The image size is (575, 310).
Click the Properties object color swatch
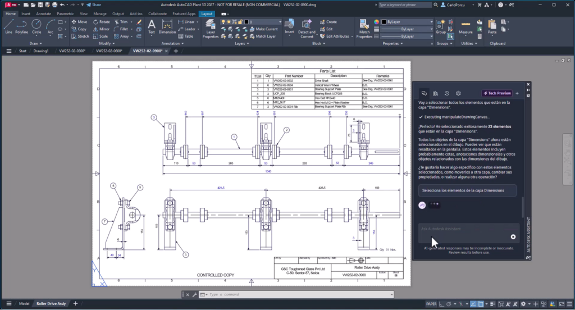pyautogui.click(x=384, y=22)
